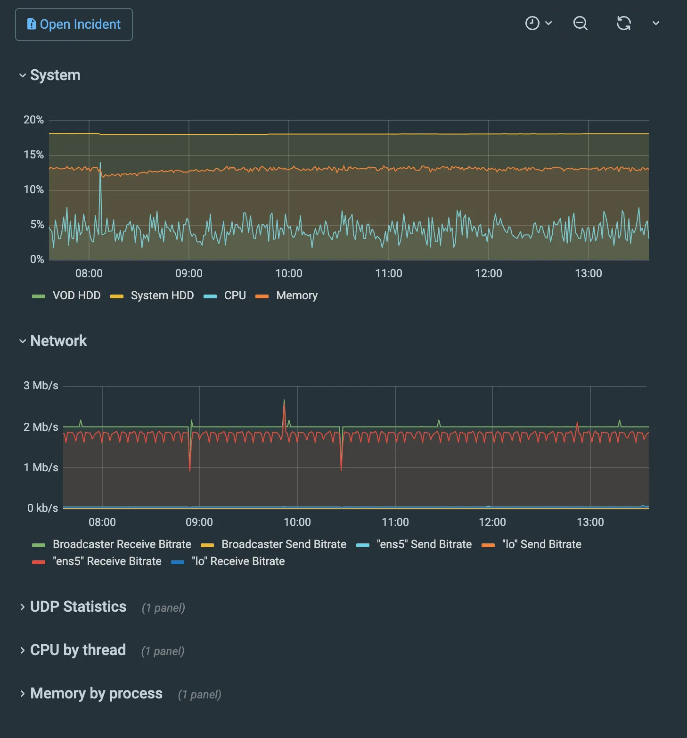The height and width of the screenshot is (738, 687).
Task: Open the refresh interval dropdown arrow
Action: point(655,23)
